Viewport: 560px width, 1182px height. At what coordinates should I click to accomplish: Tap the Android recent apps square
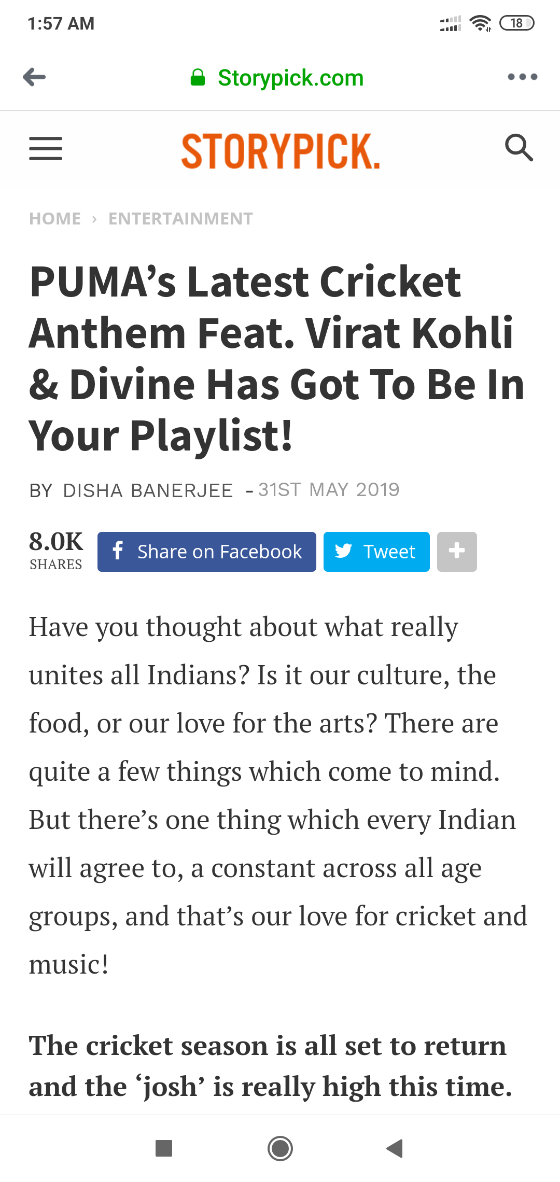pos(164,1148)
